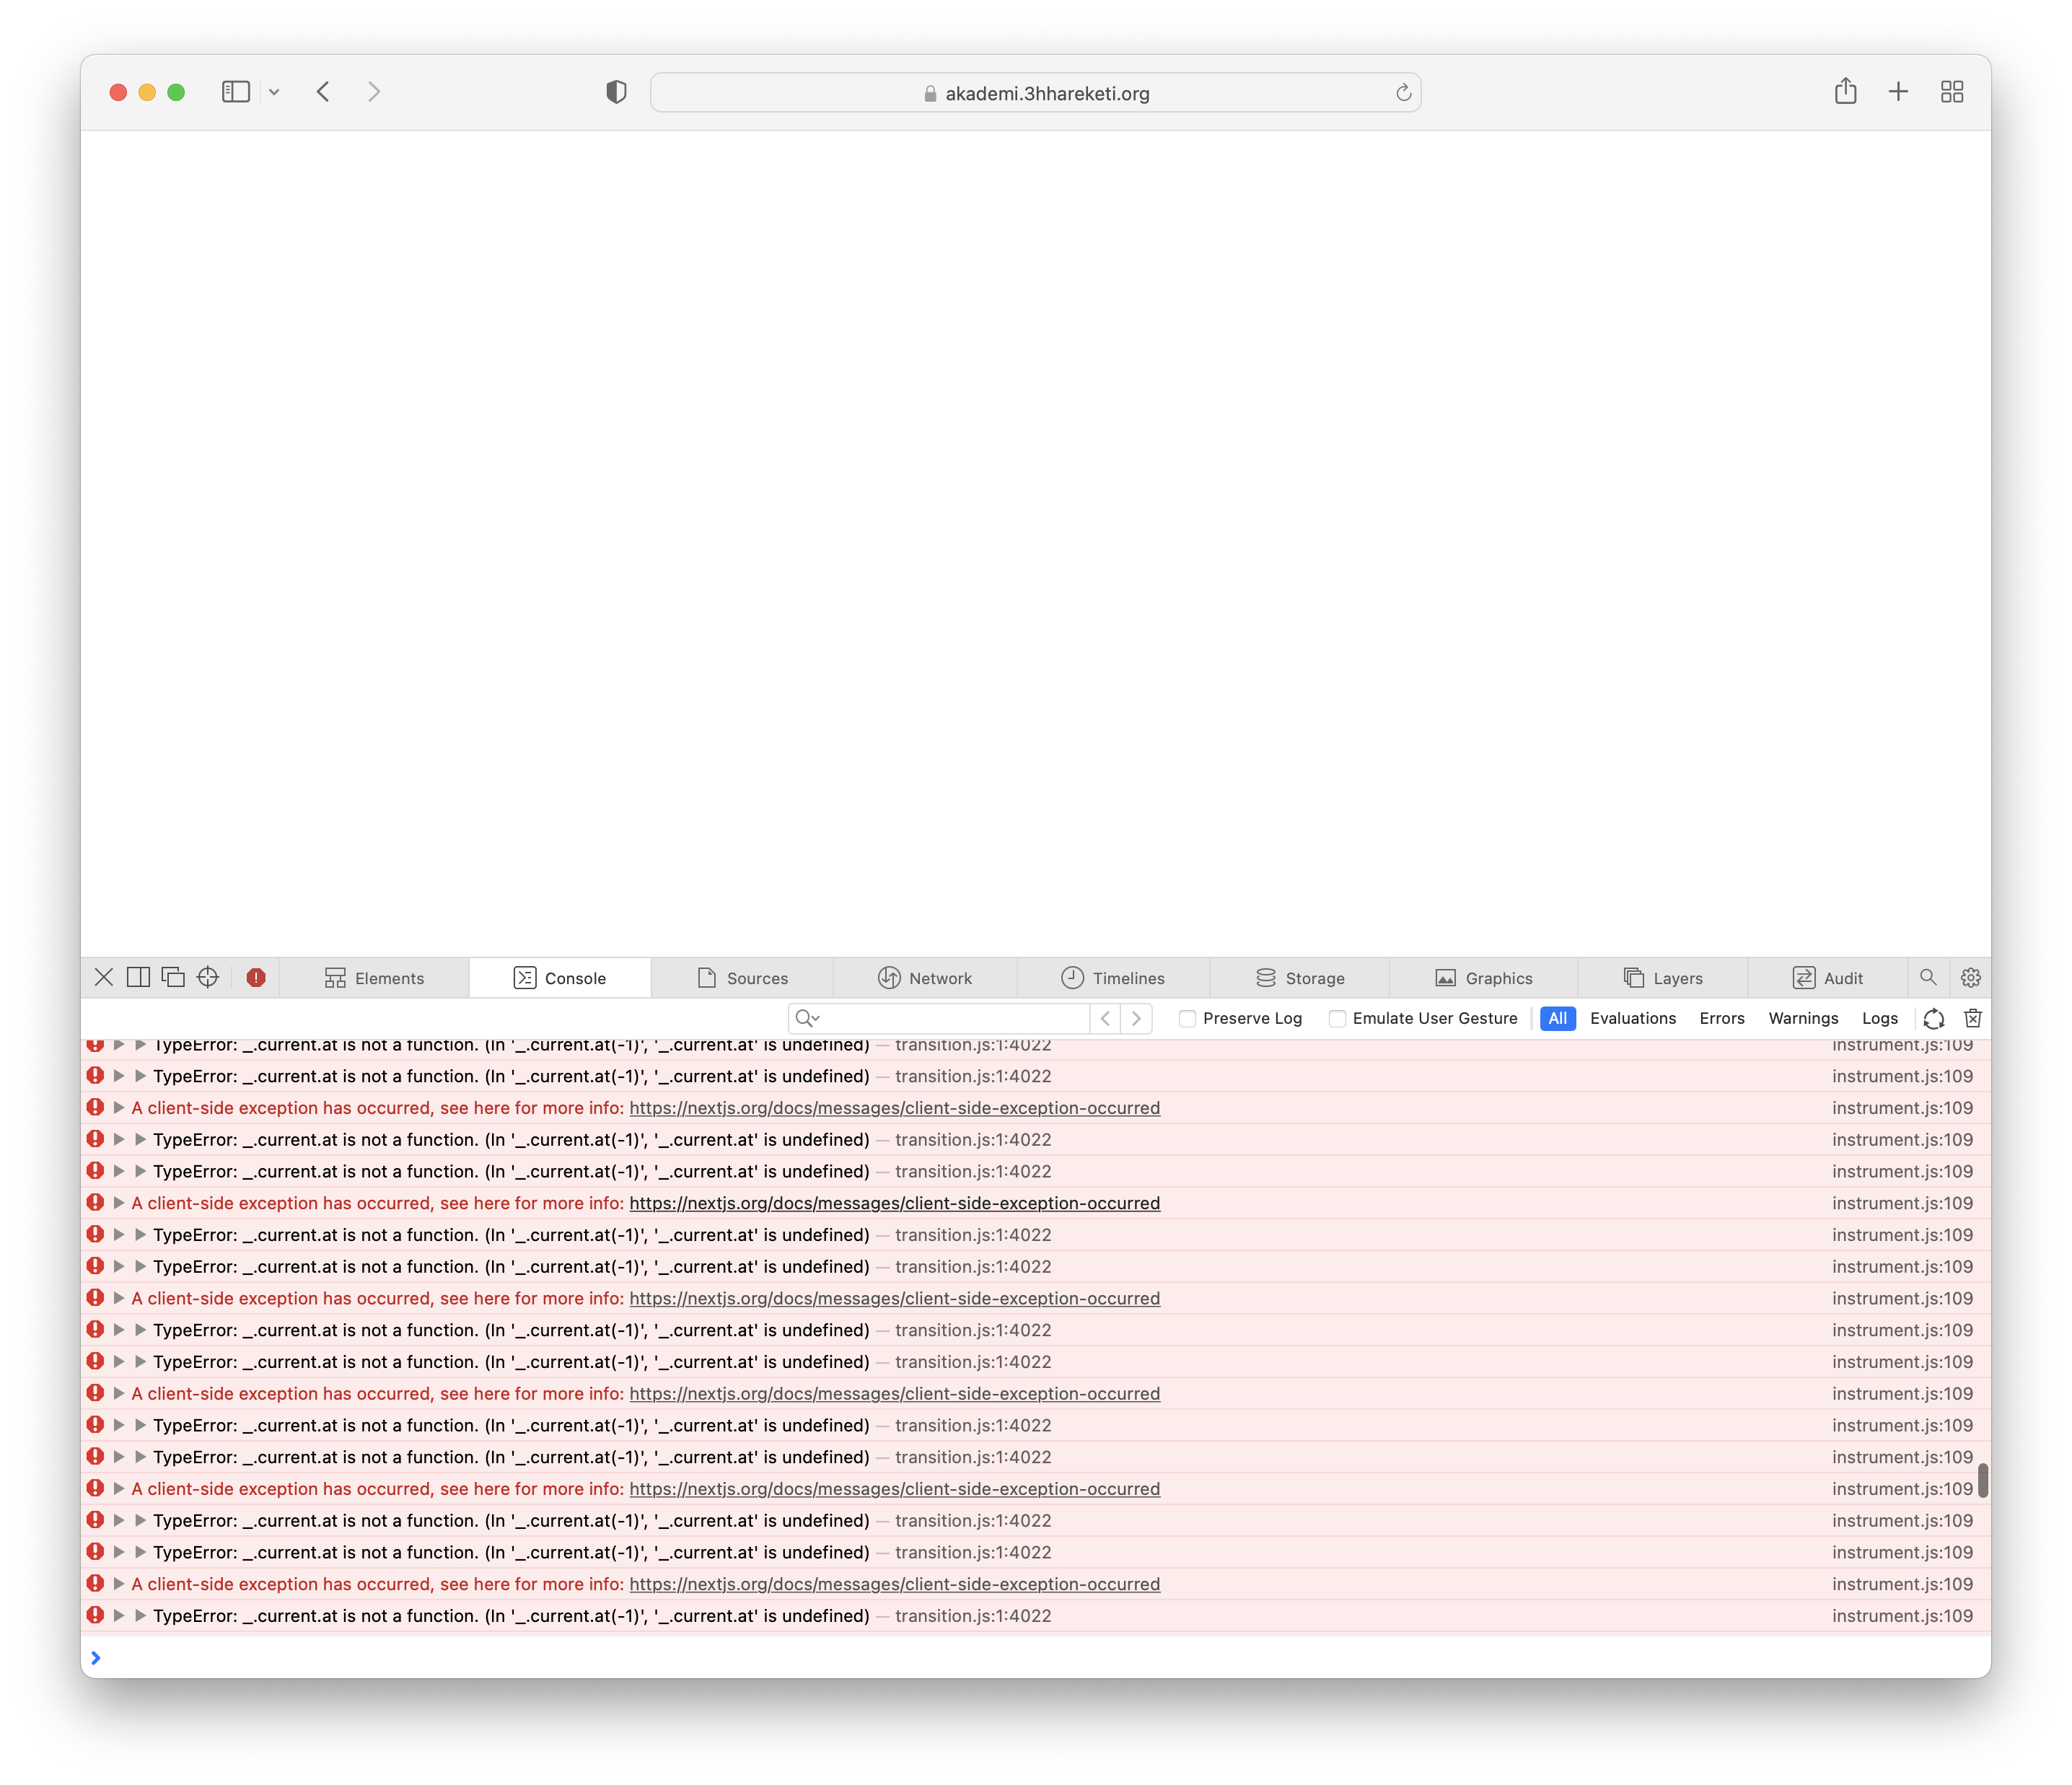The image size is (2072, 1785).
Task: Open the inspector search magnifier
Action: point(1929,977)
